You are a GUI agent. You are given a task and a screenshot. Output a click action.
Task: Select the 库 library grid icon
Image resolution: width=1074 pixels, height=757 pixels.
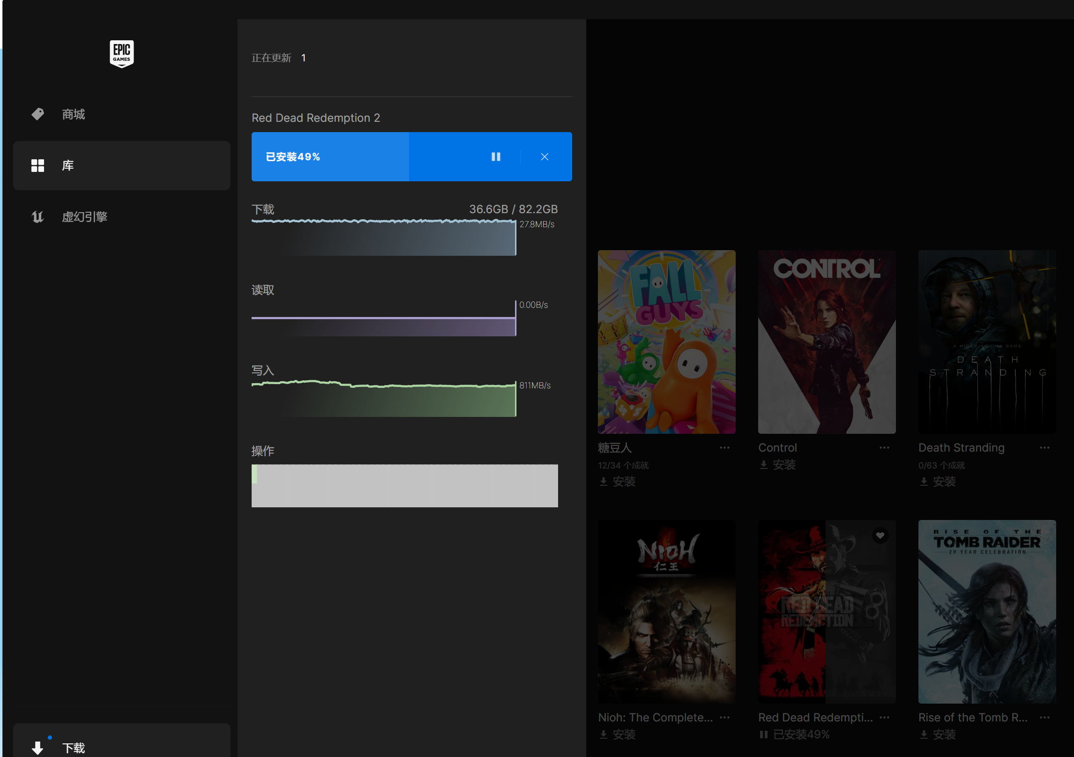pos(38,165)
